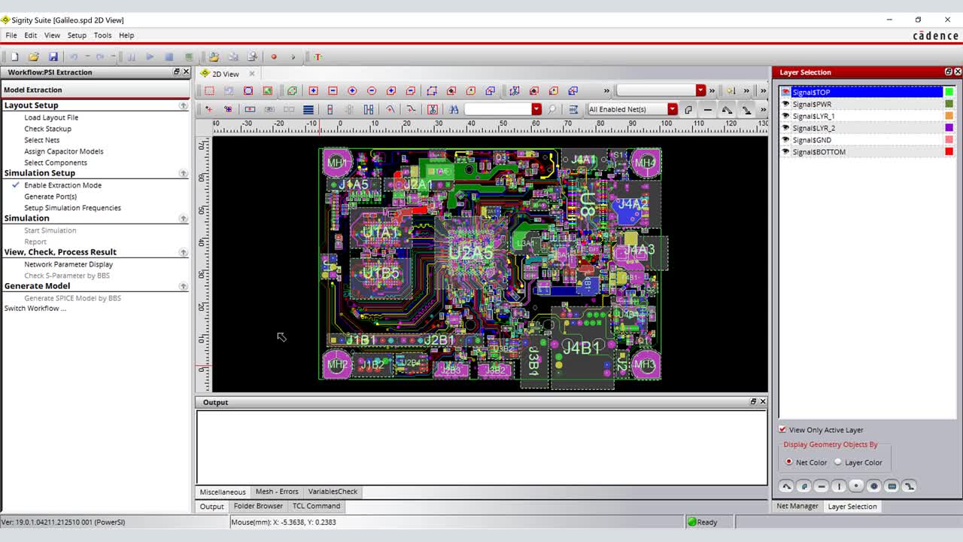Toggle visibility of Signal$TOP layer
The height and width of the screenshot is (542, 963).
785,92
